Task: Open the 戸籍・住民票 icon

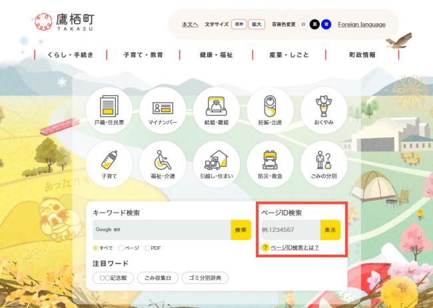Action: tap(109, 110)
